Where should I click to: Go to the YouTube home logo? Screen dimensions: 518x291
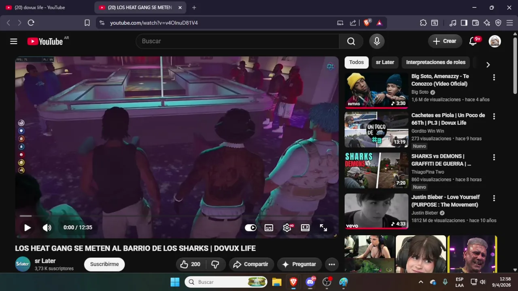click(45, 41)
